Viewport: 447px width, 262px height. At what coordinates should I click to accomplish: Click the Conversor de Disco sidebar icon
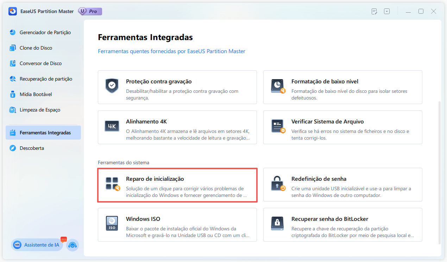tap(13, 63)
